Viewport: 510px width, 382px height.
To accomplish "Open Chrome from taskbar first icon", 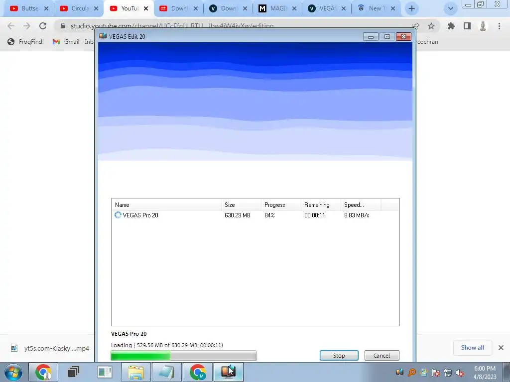I will point(43,372).
